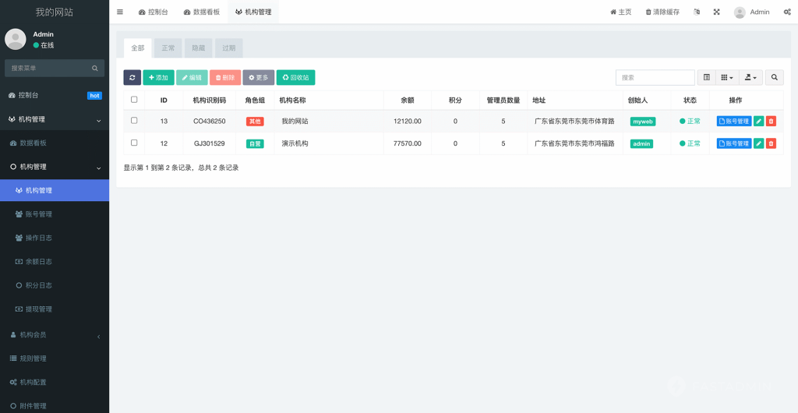The width and height of the screenshot is (798, 413).
Task: Click the language switch icon in top bar
Action: [697, 12]
